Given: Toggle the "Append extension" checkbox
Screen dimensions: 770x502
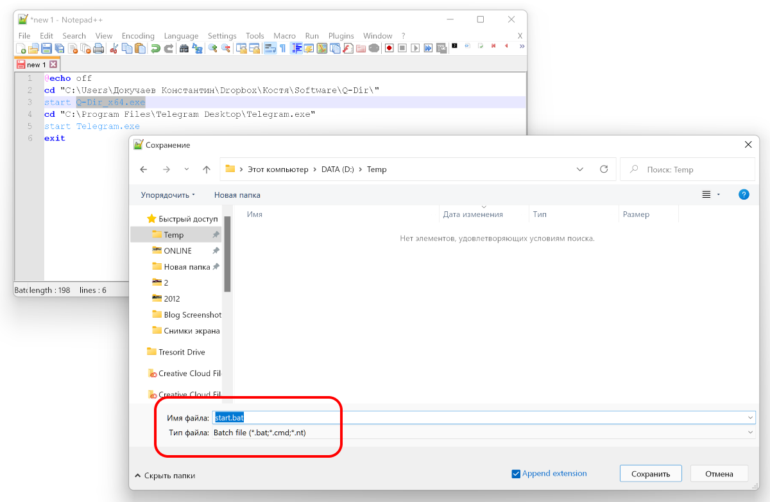Looking at the screenshot, I should coord(516,474).
